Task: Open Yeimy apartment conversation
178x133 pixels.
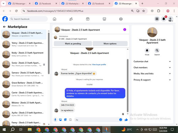Action: click(x=24, y=44)
